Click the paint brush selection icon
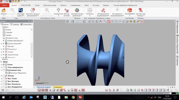179x100 pixels. (127, 22)
